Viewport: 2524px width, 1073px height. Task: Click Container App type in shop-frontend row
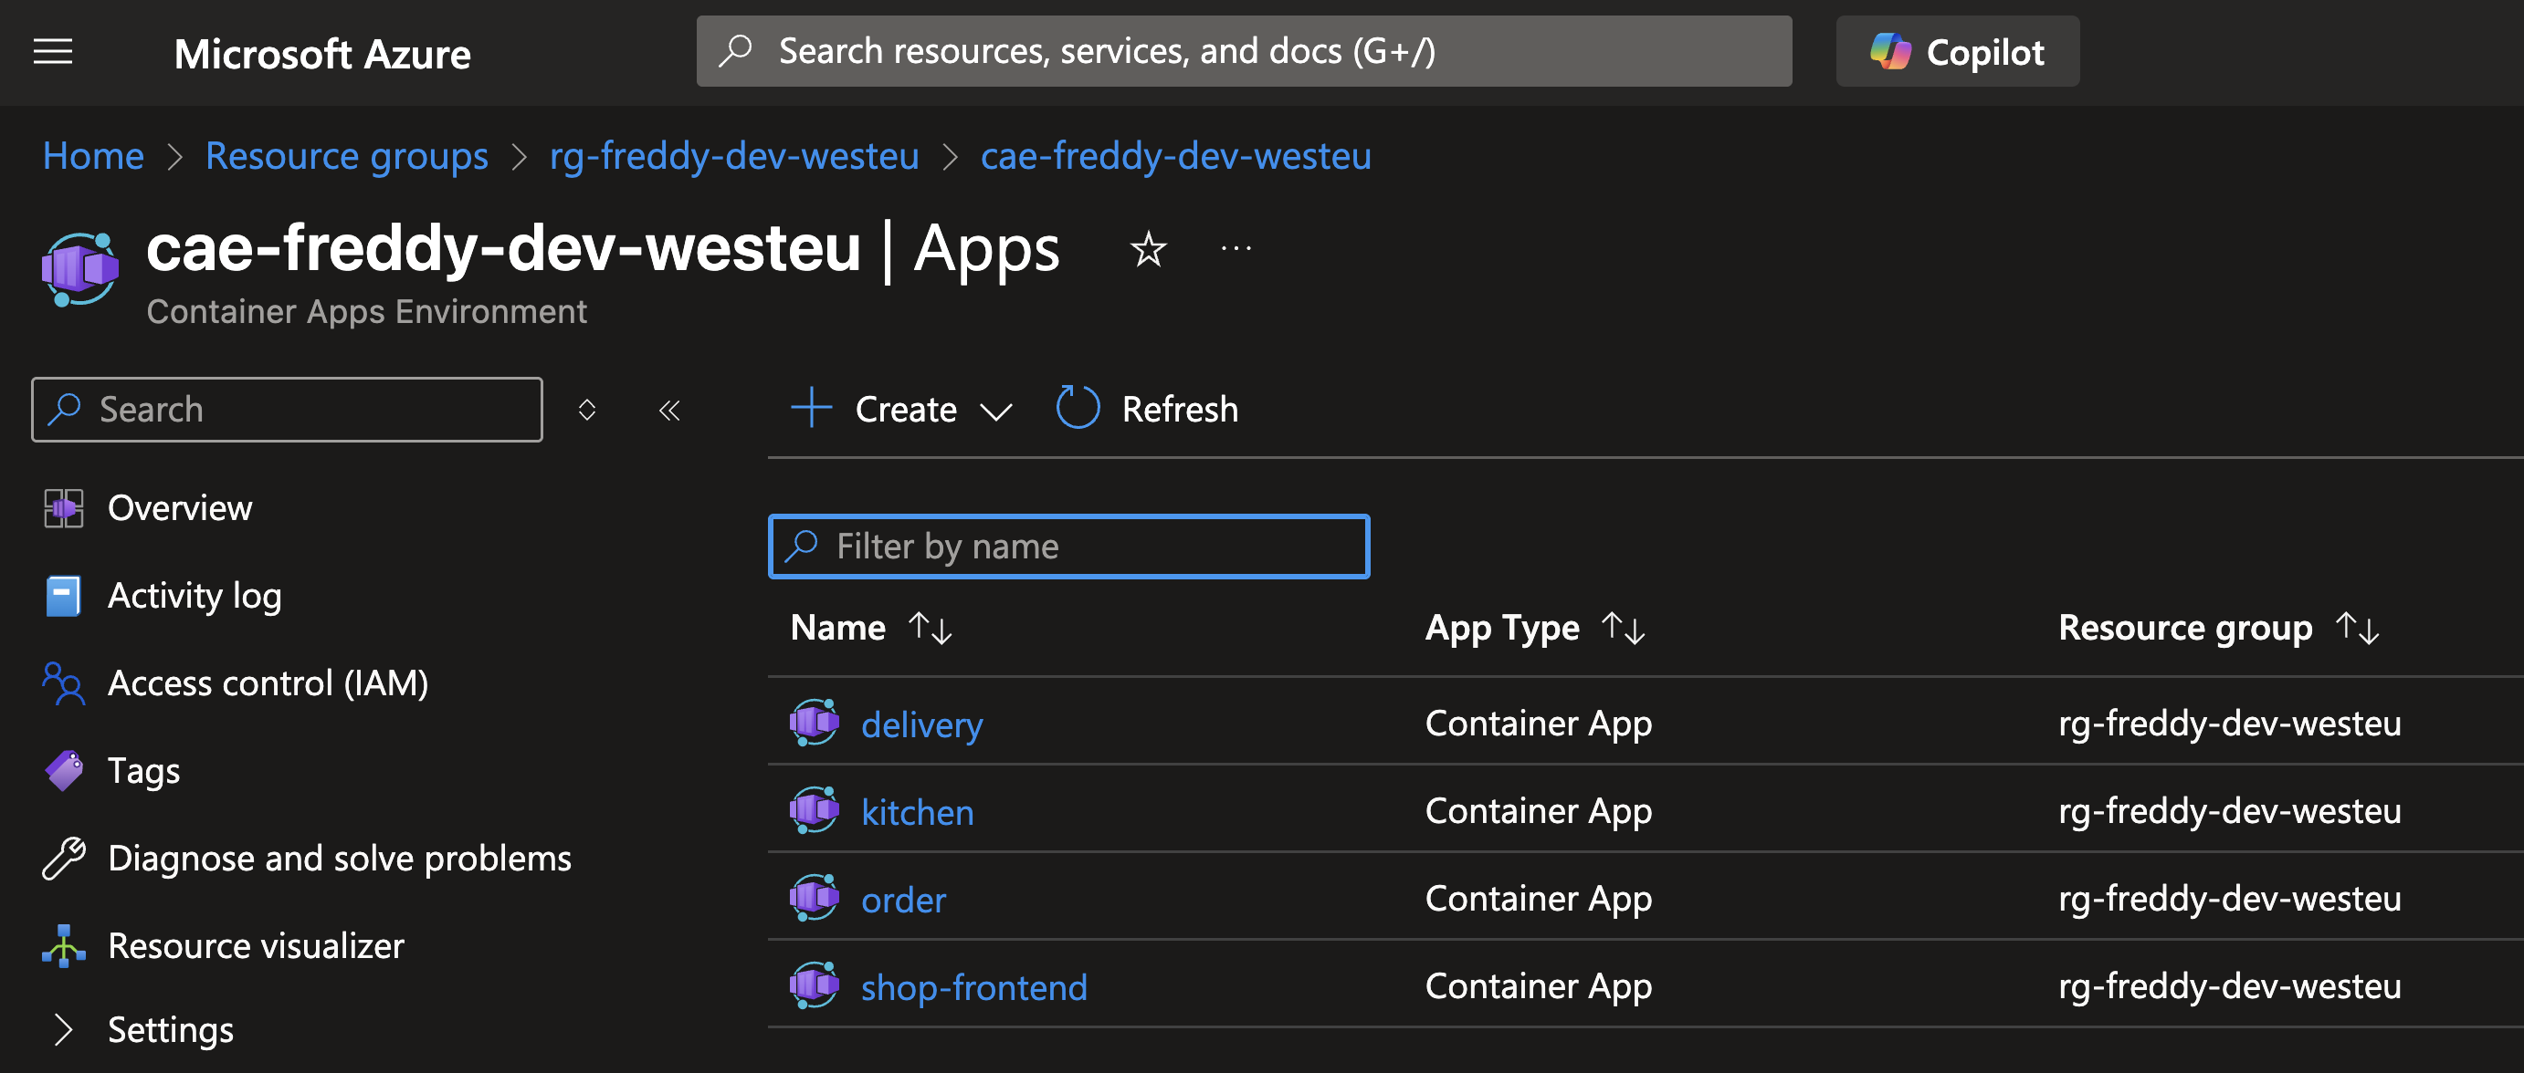pyautogui.click(x=1539, y=986)
